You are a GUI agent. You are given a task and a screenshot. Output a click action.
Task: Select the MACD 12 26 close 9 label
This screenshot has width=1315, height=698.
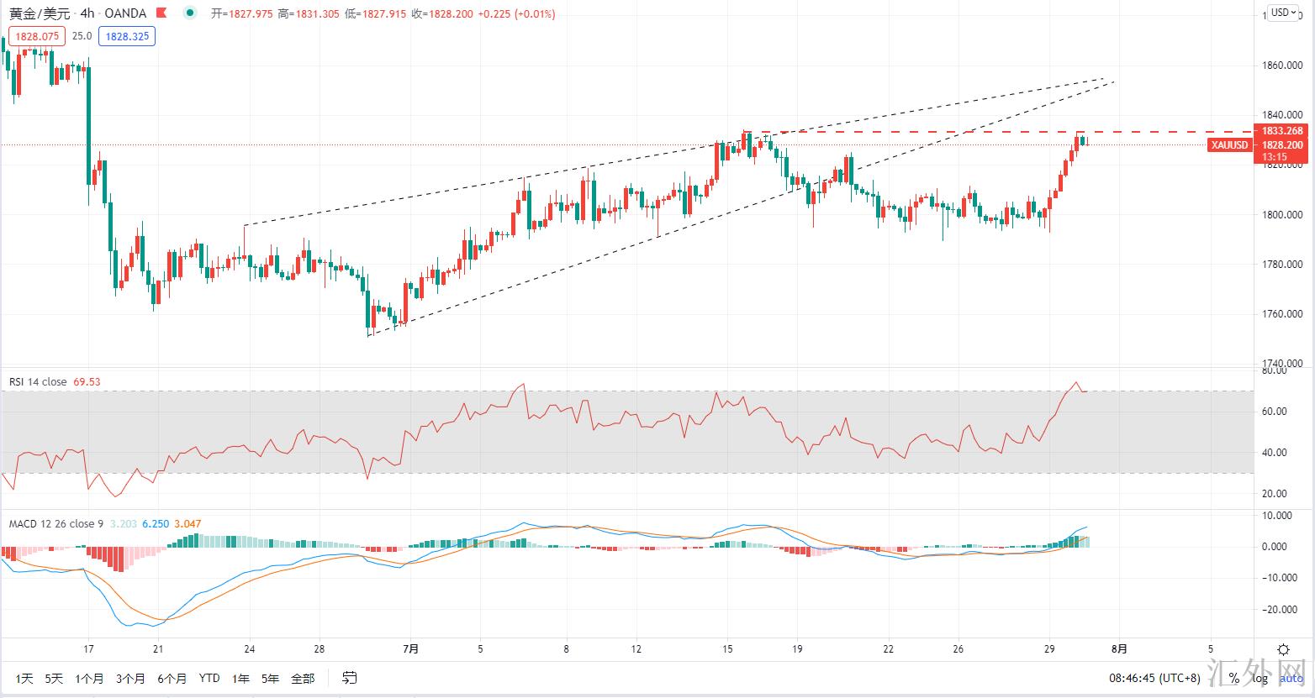(55, 523)
